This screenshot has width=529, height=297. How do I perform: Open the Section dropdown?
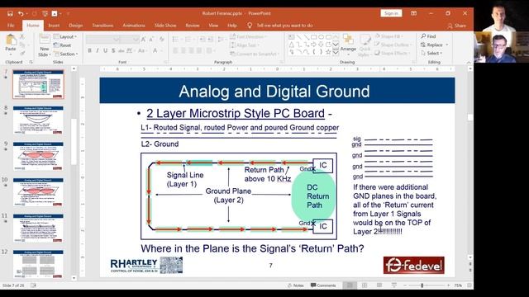pyautogui.click(x=66, y=54)
